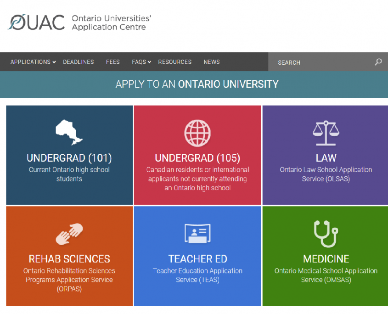Open the News menu item
Viewport: 388px width, 314px height.
[212, 62]
